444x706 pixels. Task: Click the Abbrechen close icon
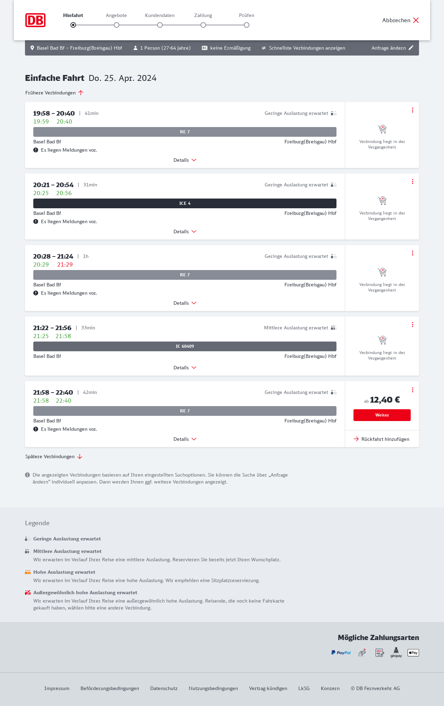point(416,20)
